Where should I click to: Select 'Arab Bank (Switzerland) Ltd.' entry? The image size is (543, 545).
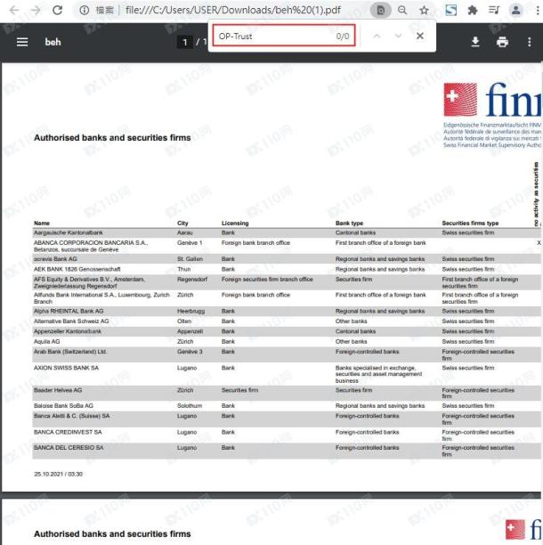(x=70, y=352)
